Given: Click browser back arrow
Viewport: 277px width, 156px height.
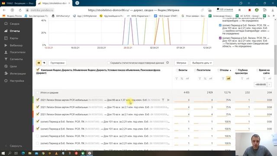Looking at the screenshot, I should point(4,10).
